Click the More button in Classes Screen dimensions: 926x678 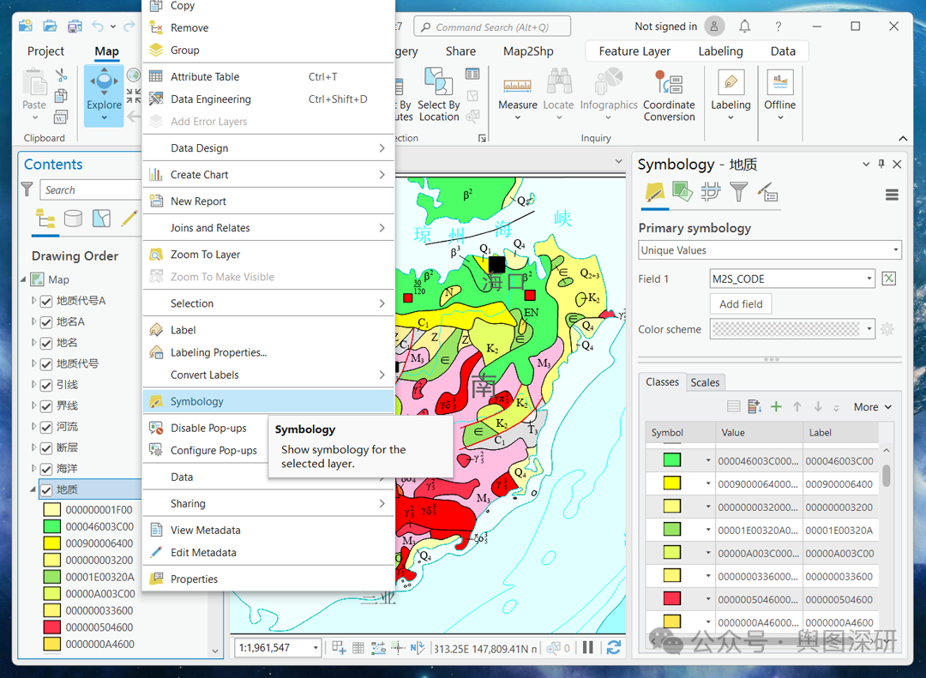873,407
